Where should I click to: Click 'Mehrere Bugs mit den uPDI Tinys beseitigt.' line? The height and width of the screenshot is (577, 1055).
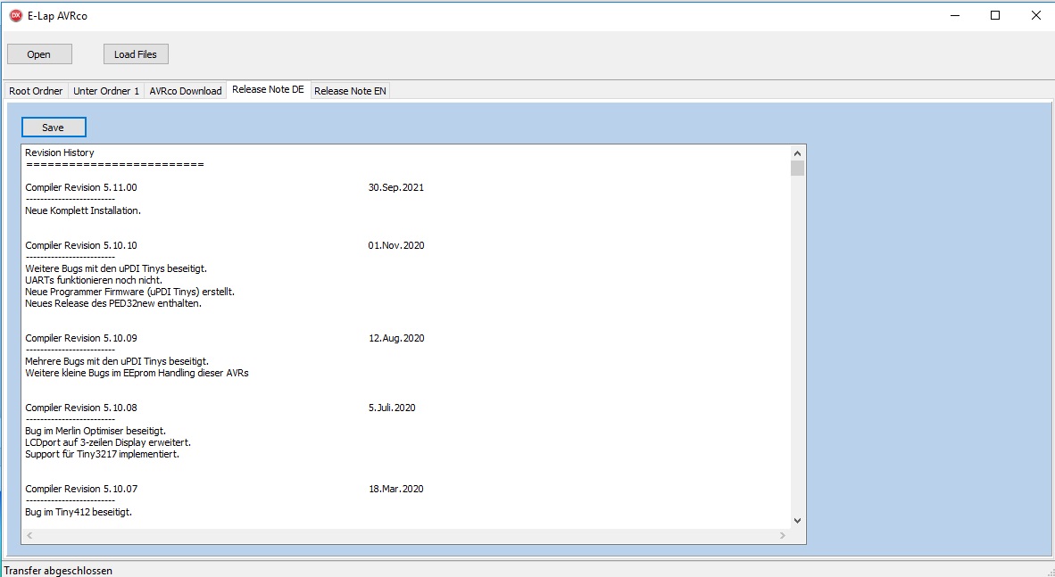coord(117,361)
